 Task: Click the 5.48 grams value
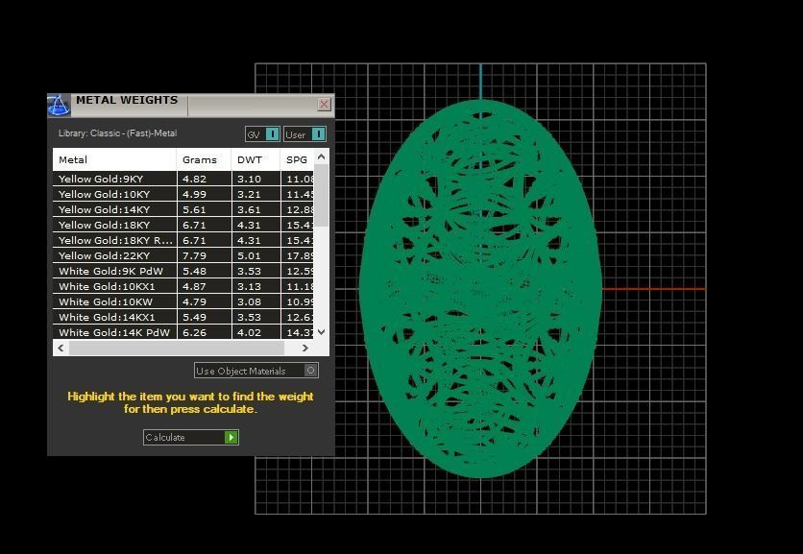[x=194, y=271]
